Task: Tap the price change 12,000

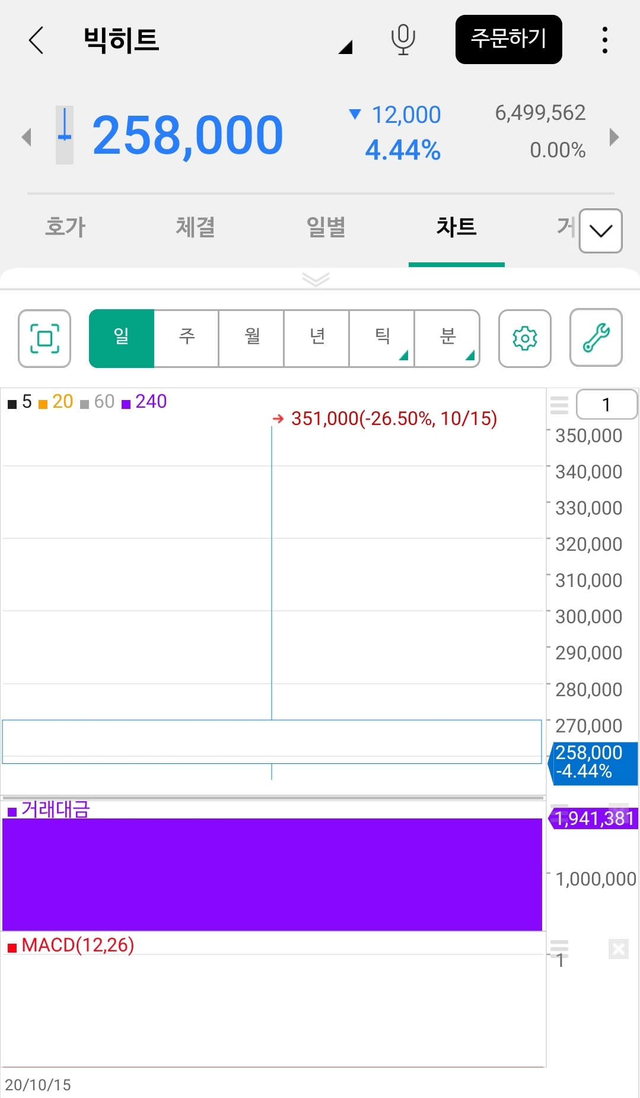Action: 406,115
